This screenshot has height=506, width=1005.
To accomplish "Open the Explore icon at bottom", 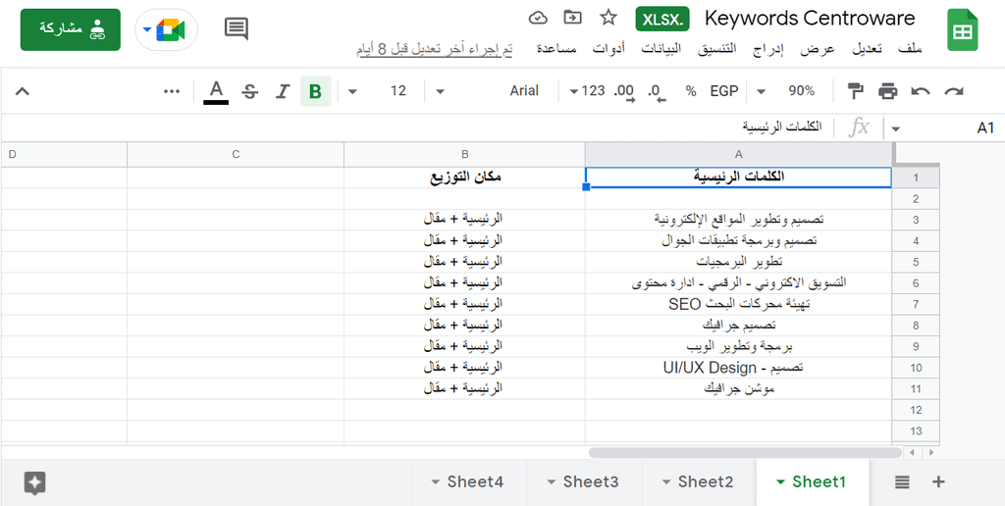I will [34, 482].
